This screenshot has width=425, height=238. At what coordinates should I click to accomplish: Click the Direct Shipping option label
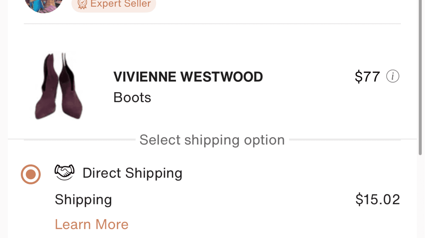132,173
